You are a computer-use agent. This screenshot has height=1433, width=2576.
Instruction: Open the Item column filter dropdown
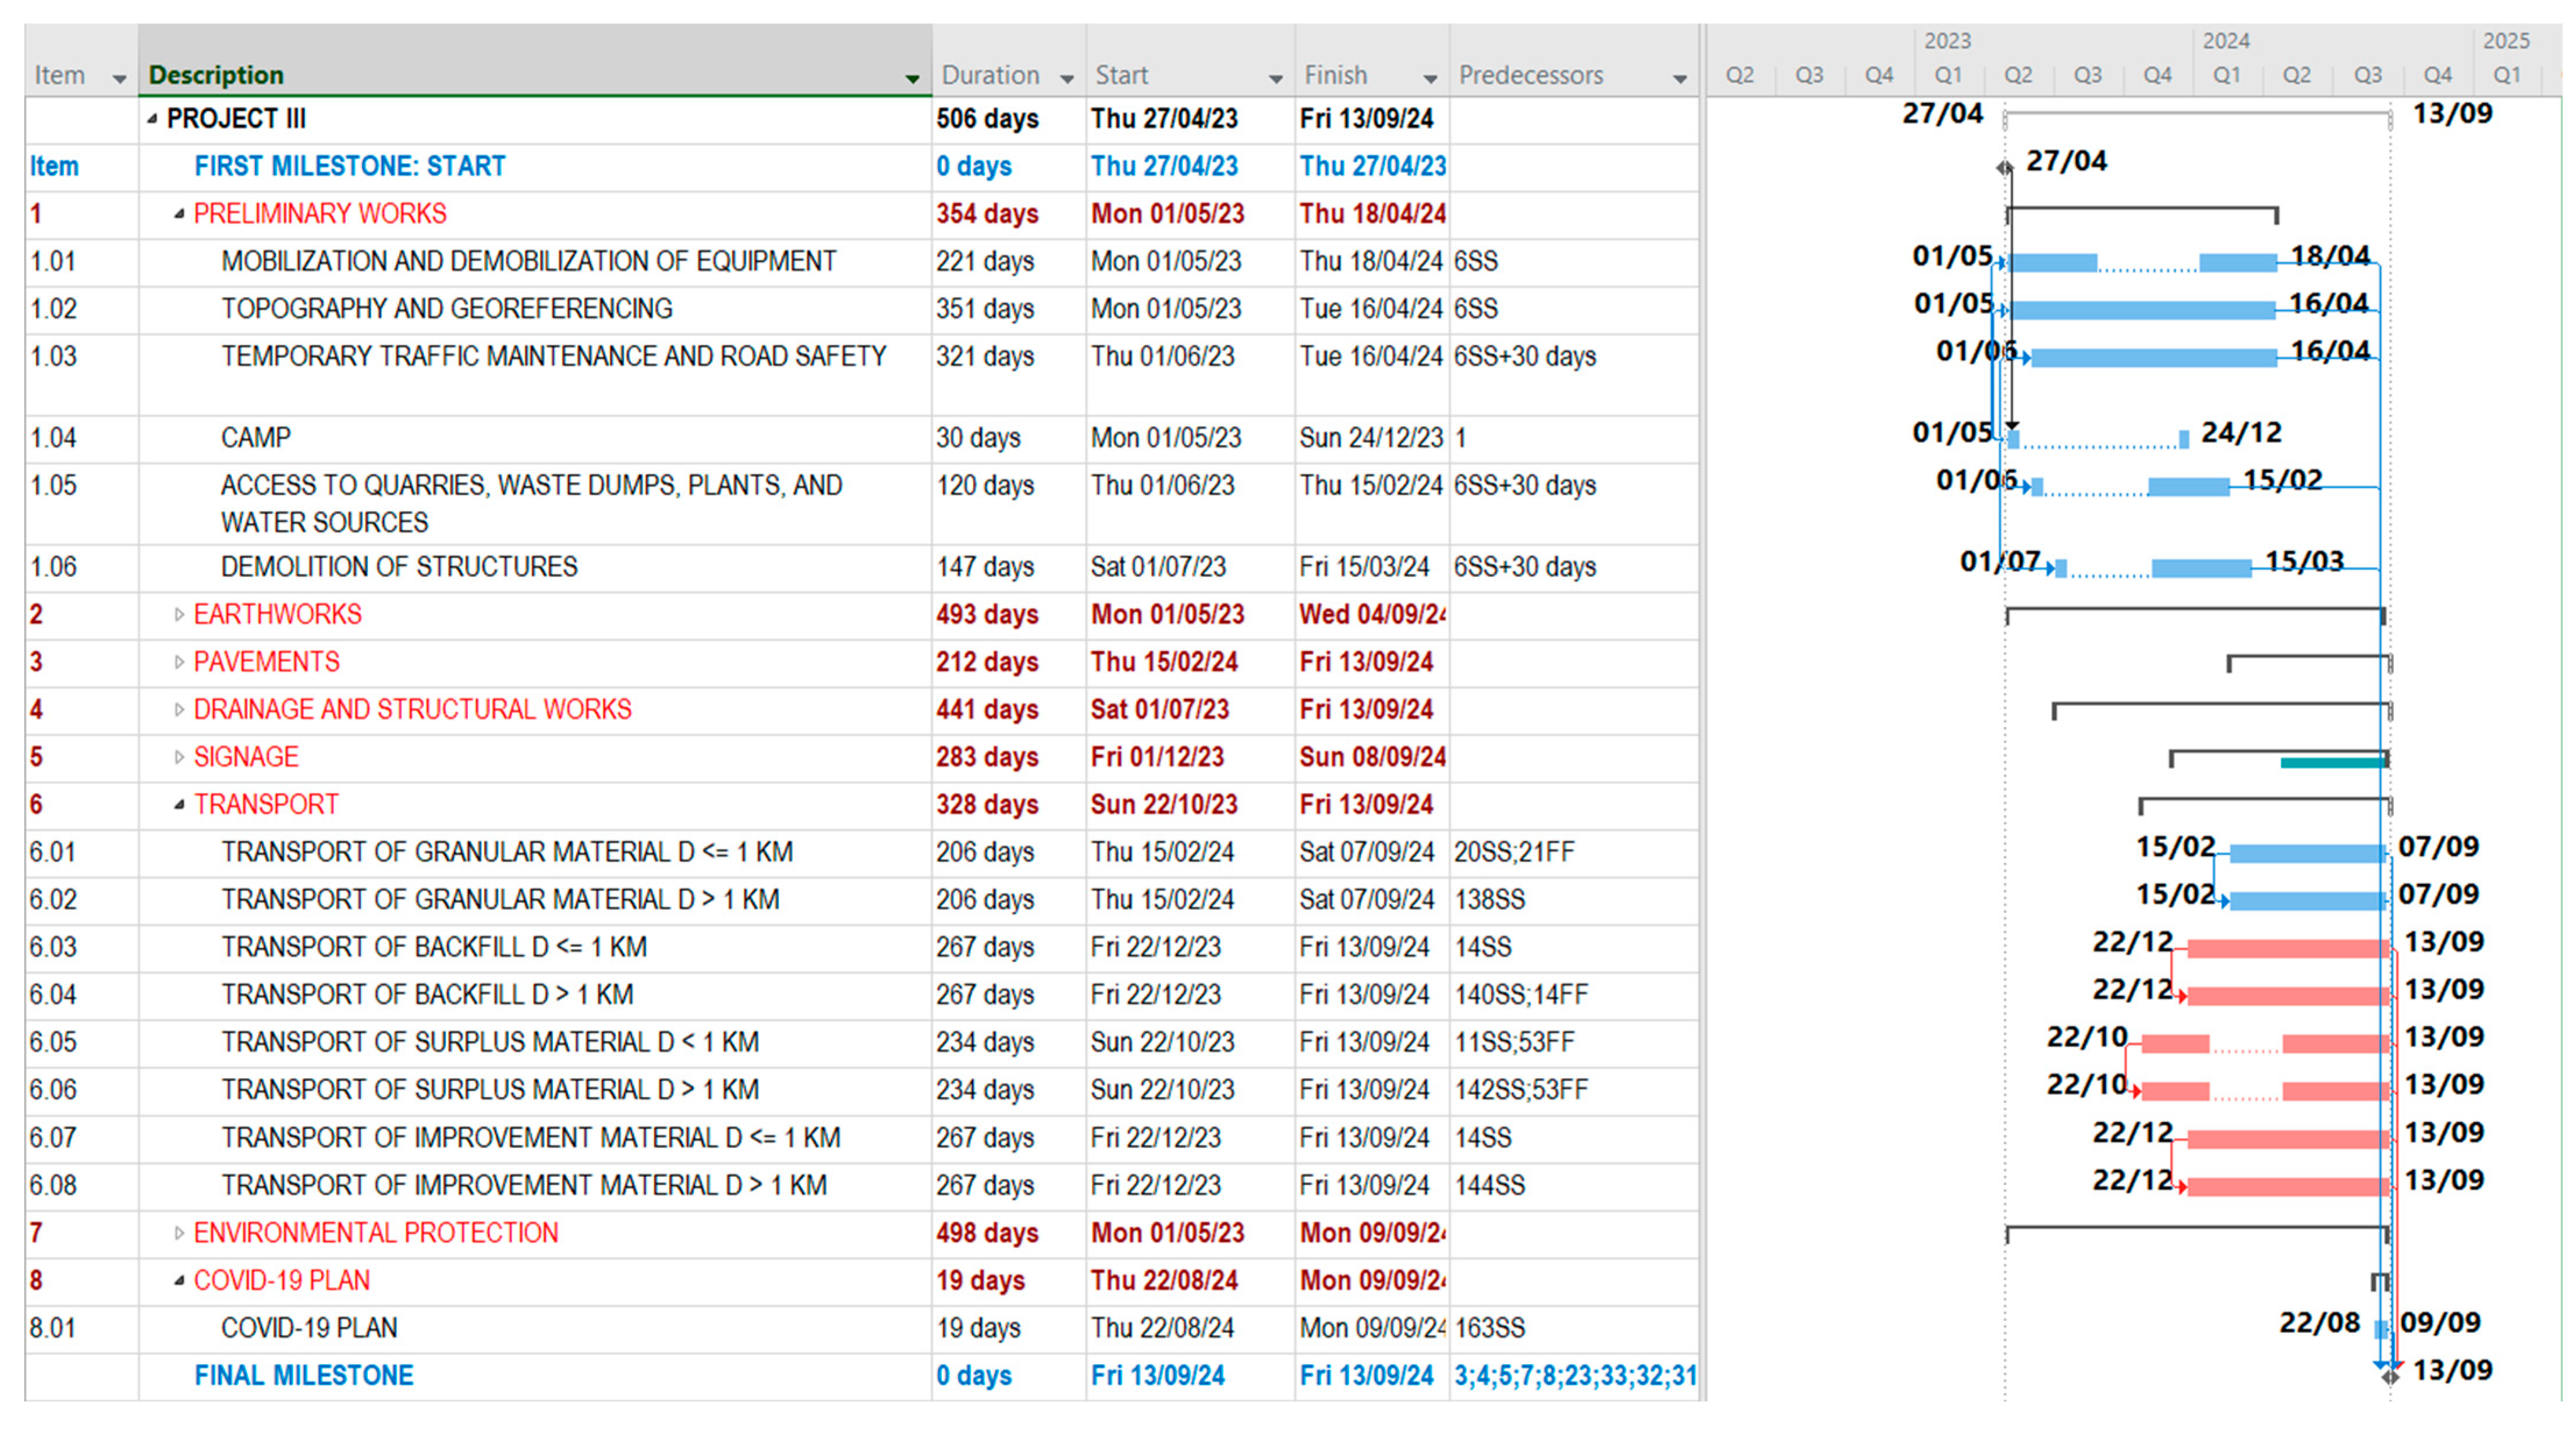[x=119, y=78]
